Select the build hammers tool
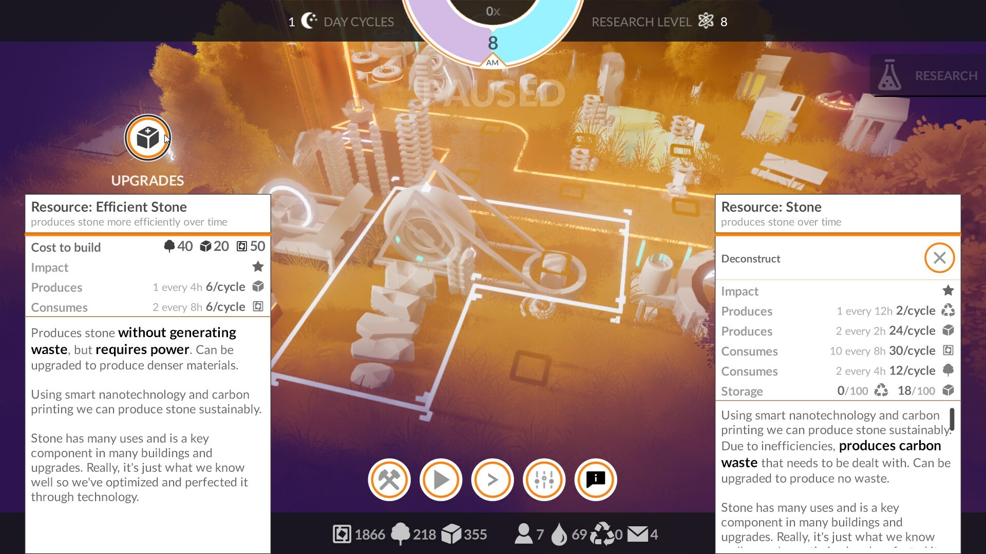Viewport: 986px width, 554px height. point(389,479)
